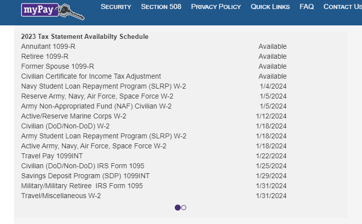
Task: Click the 2023 Tax Statement Availability Schedule heading
Action: pos(85,37)
